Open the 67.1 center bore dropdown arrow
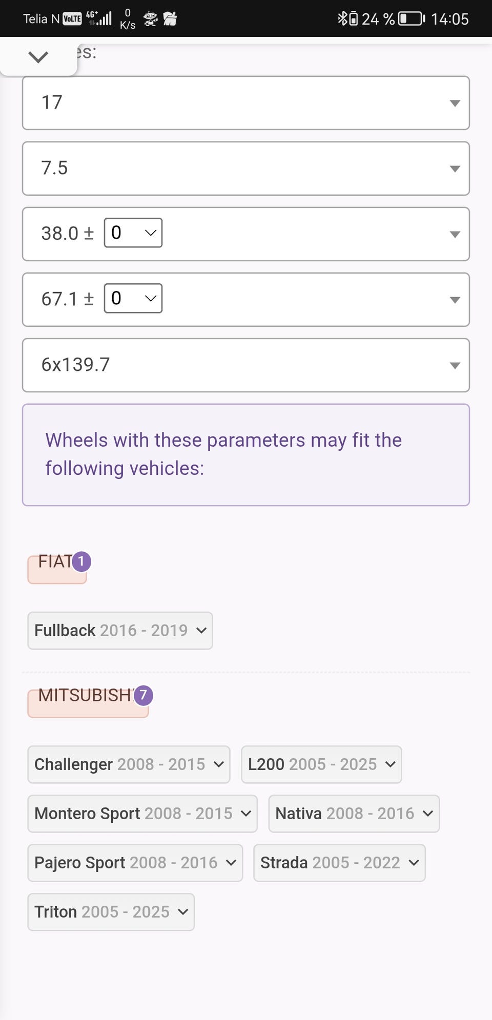 click(454, 300)
